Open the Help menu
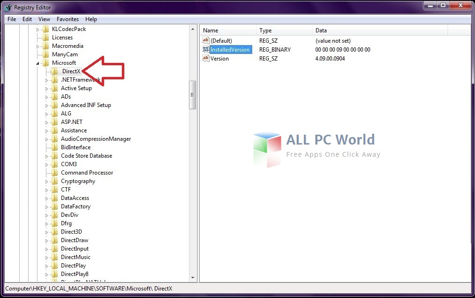The height and width of the screenshot is (298, 475). coord(91,19)
